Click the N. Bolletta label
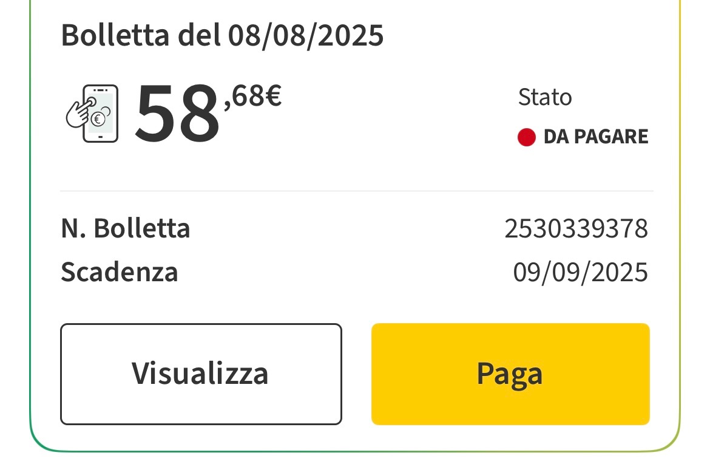710x475 pixels. coord(126,228)
